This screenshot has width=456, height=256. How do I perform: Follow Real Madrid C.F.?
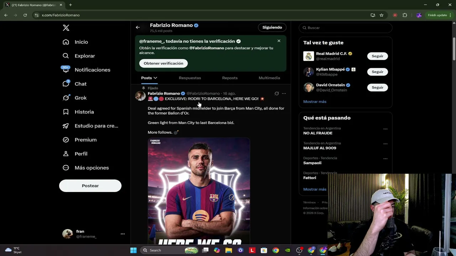377,56
